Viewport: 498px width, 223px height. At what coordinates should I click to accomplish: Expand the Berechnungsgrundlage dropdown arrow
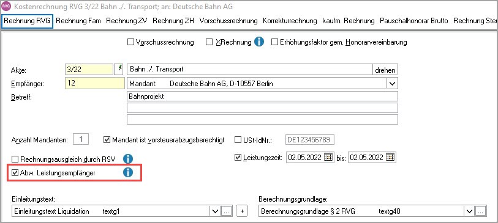coord(469,211)
